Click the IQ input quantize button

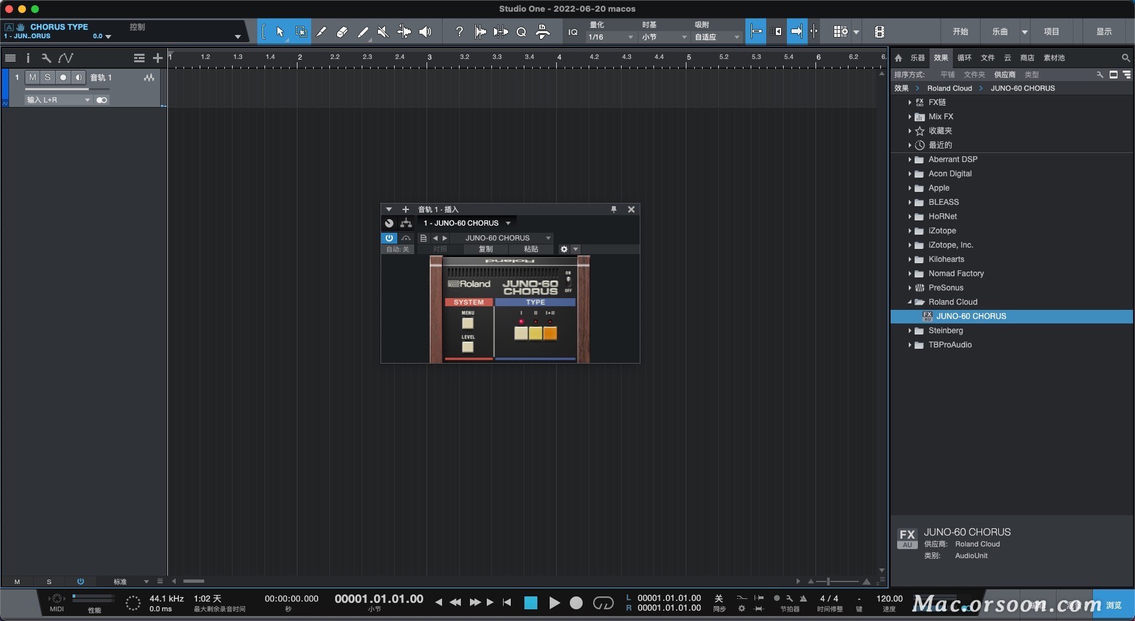coord(573,32)
